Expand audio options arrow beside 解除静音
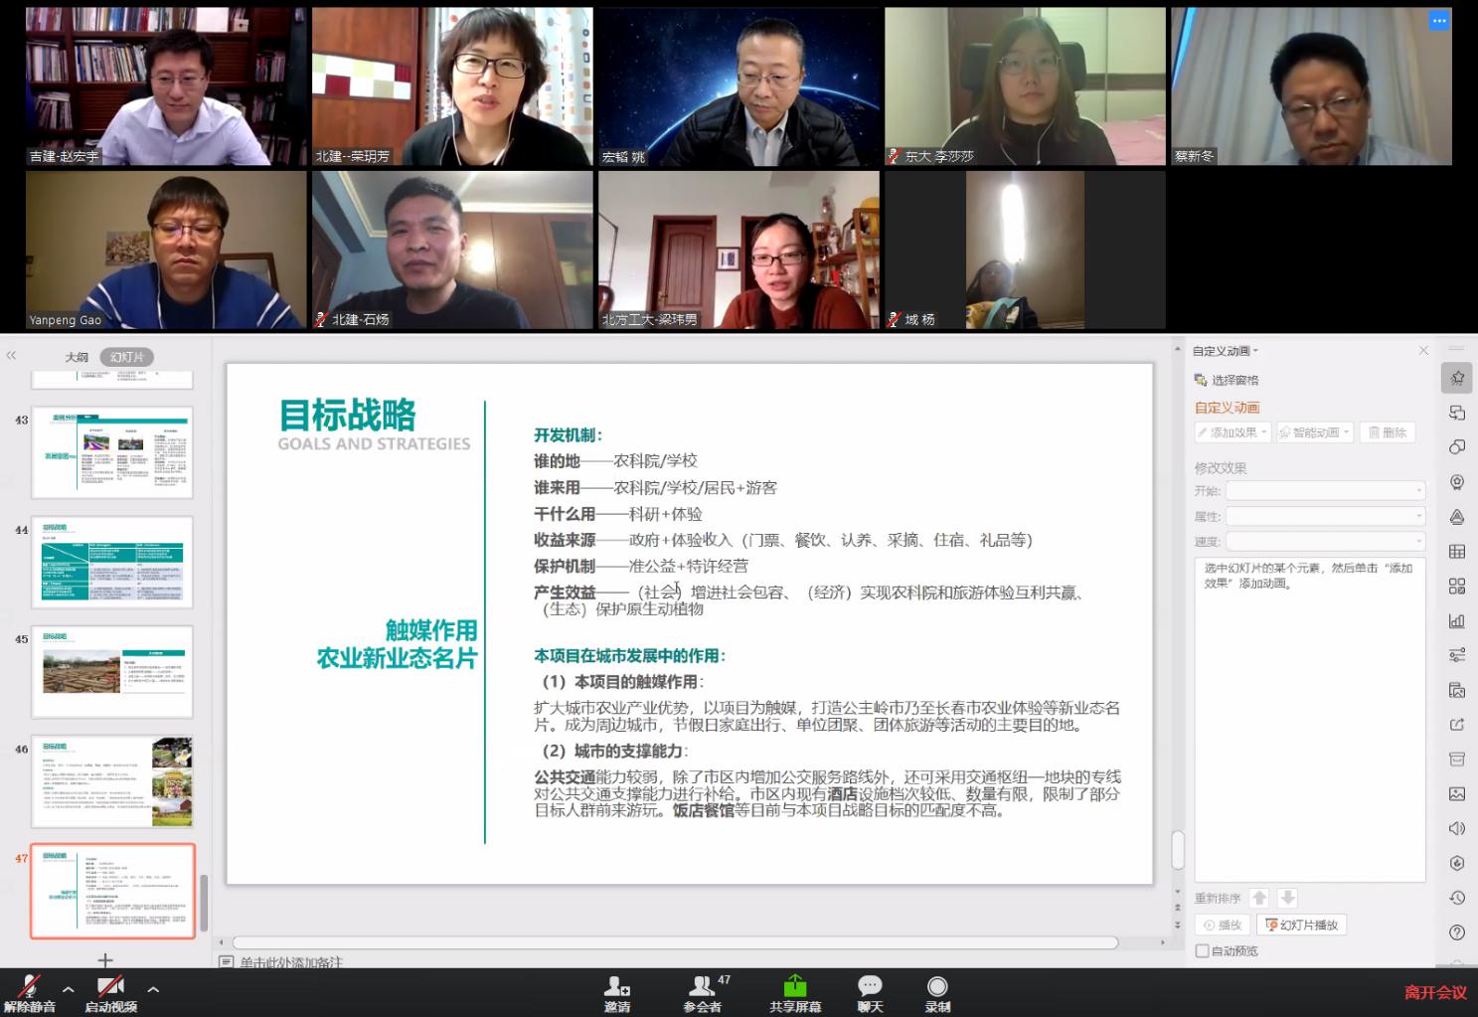 pos(68,989)
